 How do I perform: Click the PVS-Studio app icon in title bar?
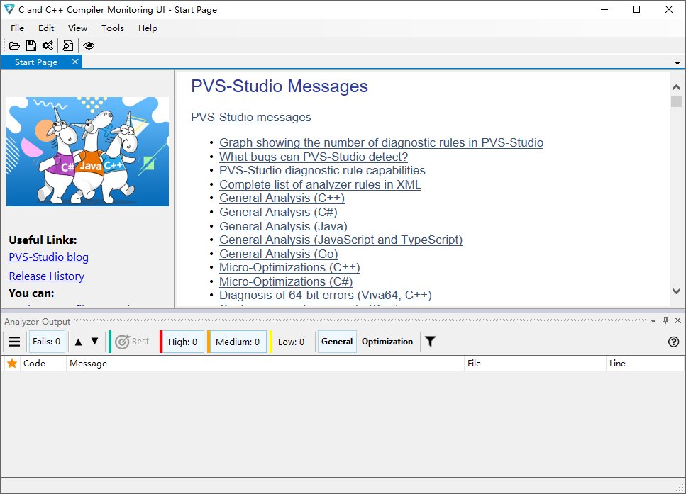pyautogui.click(x=9, y=9)
